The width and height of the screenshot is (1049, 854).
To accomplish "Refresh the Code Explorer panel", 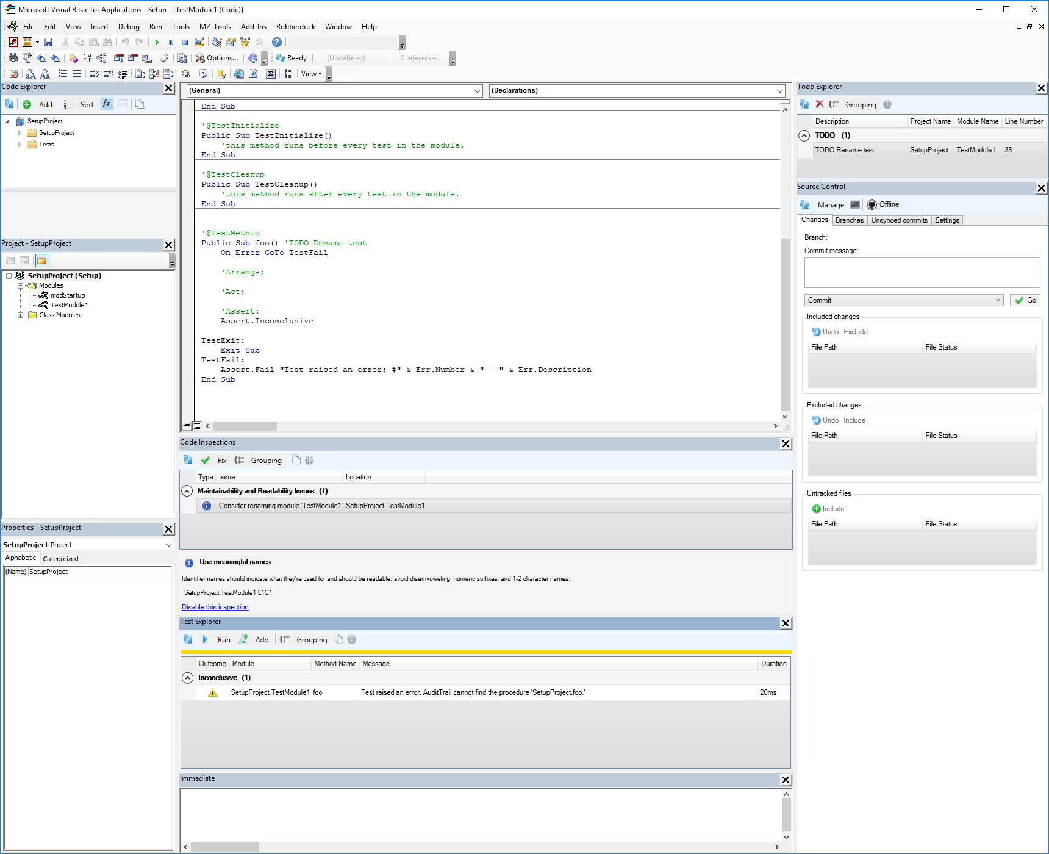I will [x=9, y=104].
